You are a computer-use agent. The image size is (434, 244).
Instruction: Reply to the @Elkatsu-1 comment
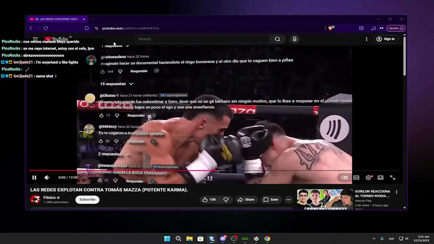(x=136, y=116)
